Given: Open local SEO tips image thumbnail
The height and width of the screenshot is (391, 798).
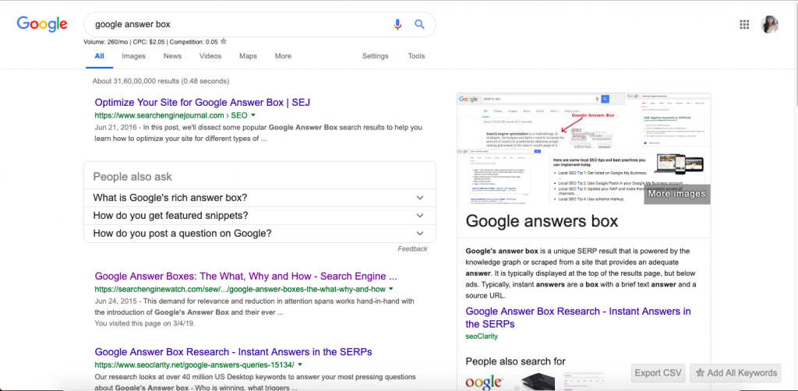Looking at the screenshot, I should coord(630,178).
